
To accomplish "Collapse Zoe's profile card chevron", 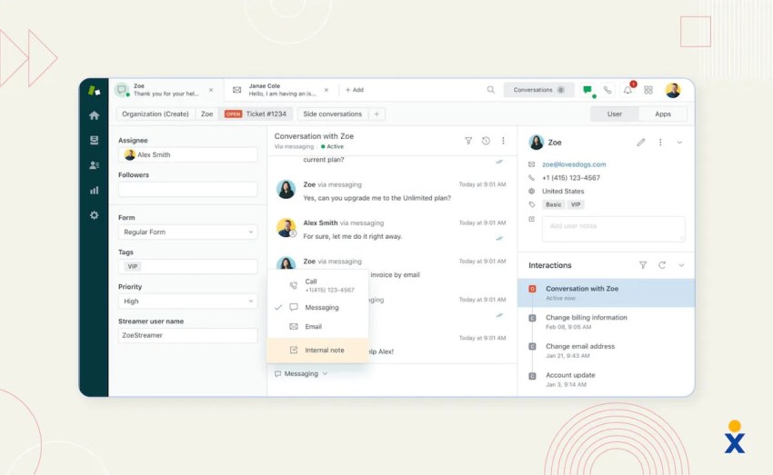I will [x=679, y=143].
